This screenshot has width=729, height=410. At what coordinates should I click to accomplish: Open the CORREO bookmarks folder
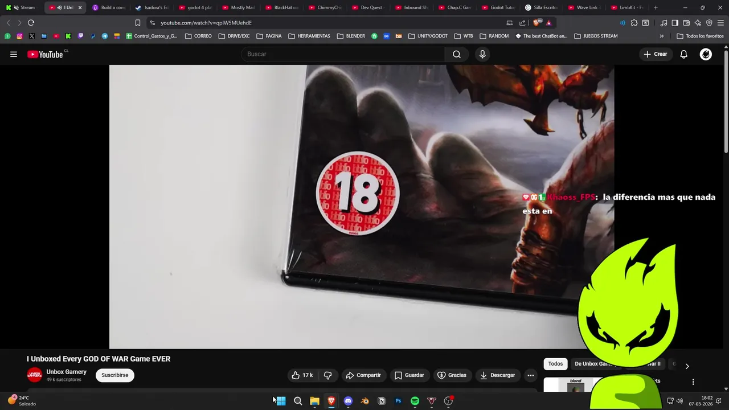[x=198, y=36]
